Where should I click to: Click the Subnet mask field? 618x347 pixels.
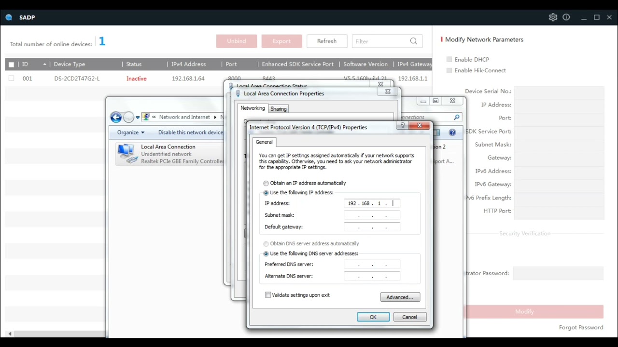pos(372,215)
